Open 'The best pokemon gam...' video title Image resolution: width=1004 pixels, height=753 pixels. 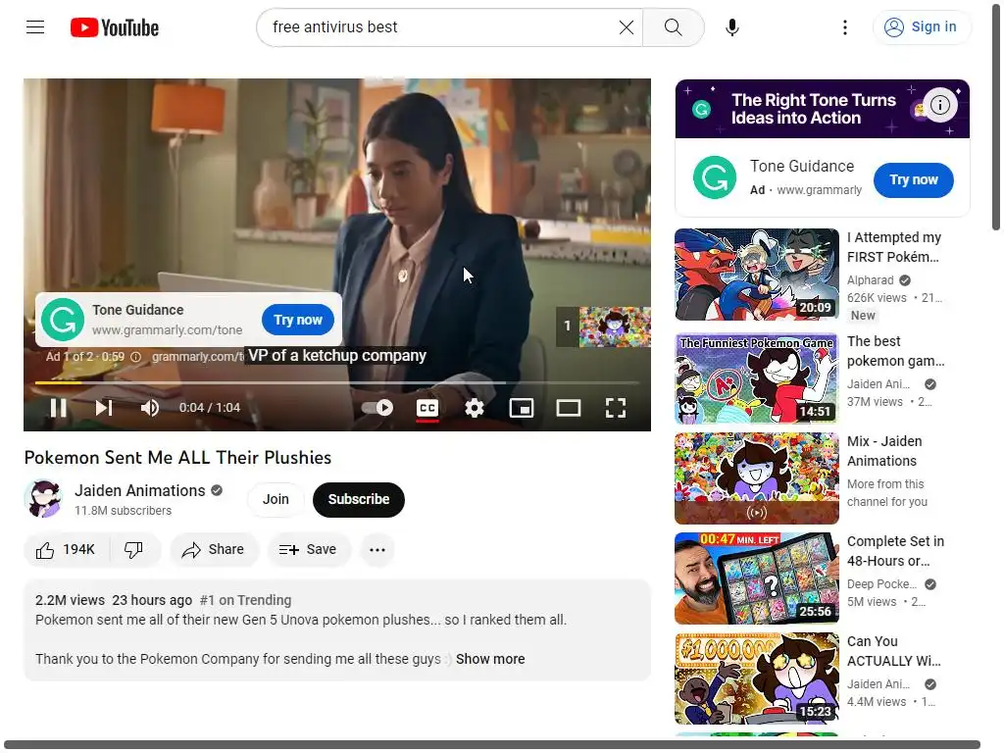pos(895,351)
